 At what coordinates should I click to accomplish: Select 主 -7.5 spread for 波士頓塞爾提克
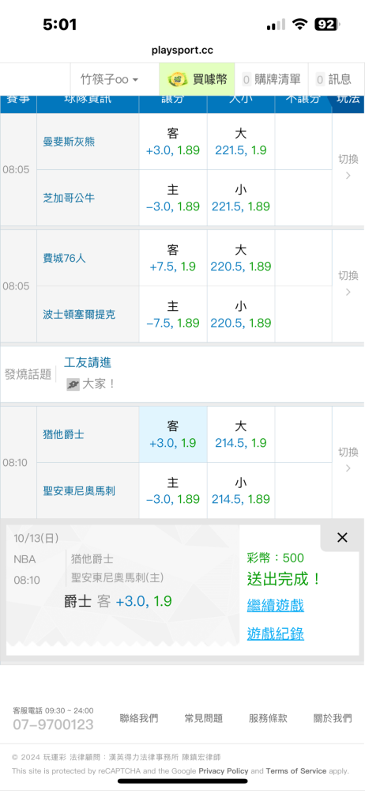tap(173, 314)
